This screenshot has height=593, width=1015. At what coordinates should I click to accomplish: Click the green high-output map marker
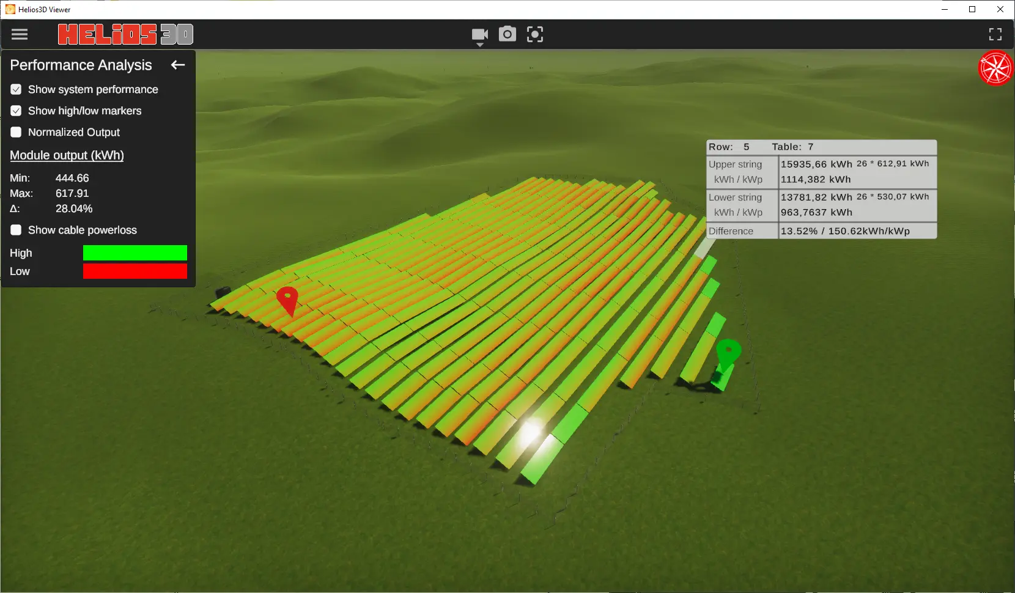[x=728, y=352]
